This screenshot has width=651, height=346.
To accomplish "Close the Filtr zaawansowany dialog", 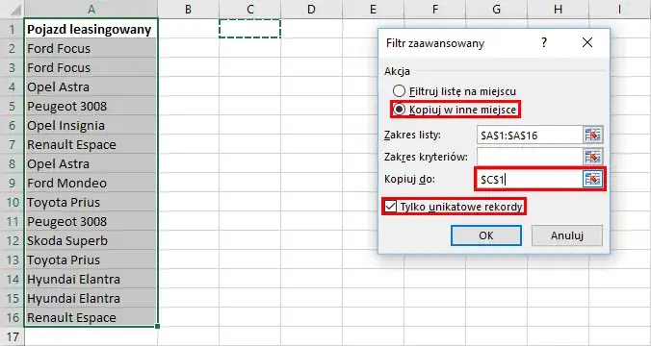I will (587, 42).
